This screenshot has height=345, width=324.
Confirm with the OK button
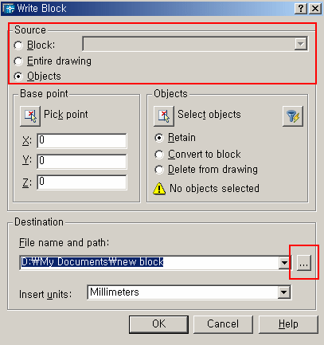(x=158, y=324)
